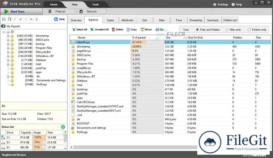Select the Files only radio option
This screenshot has width=273, height=158.
pyautogui.click(x=227, y=30)
